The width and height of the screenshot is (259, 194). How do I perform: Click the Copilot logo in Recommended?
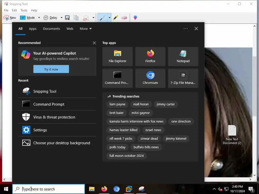tap(26, 55)
